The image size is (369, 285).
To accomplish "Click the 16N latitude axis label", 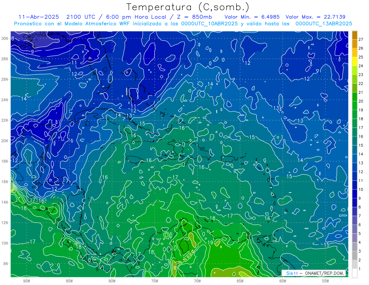I will (x=5, y=182).
